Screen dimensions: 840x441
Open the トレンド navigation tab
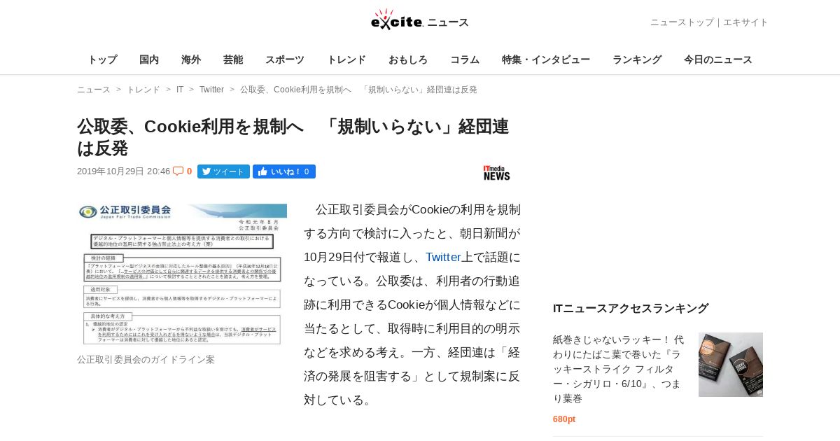click(346, 59)
